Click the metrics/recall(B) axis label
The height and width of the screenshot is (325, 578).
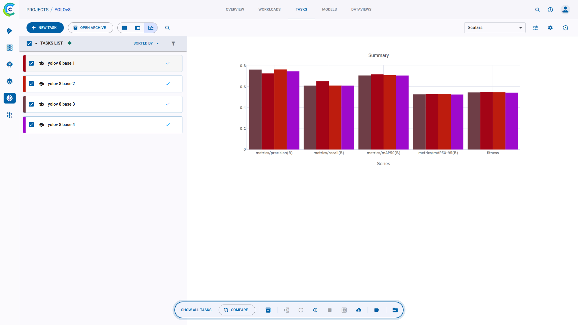coord(329,153)
